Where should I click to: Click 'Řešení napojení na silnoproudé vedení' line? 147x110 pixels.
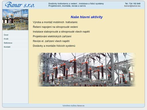pos(55,27)
